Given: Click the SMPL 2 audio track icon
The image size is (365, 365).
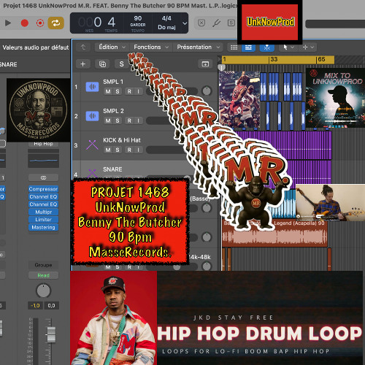Looking at the screenshot, I should click(92, 116).
